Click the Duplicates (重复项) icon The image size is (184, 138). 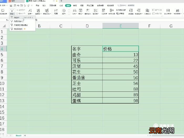[x=38, y=11]
